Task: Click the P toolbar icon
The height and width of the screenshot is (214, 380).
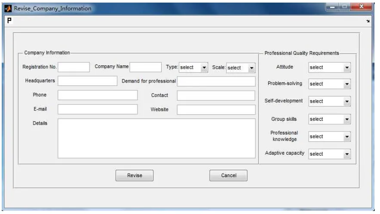Action: point(9,21)
